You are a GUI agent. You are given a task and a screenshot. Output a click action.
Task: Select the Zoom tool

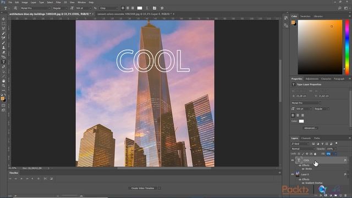pyautogui.click(x=3, y=86)
